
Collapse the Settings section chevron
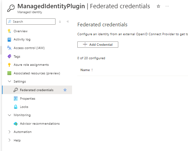click(x=9, y=81)
